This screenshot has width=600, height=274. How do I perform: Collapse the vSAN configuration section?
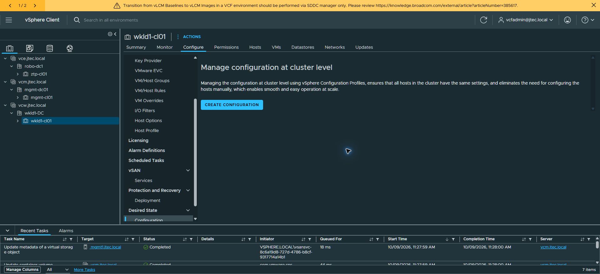point(188,170)
